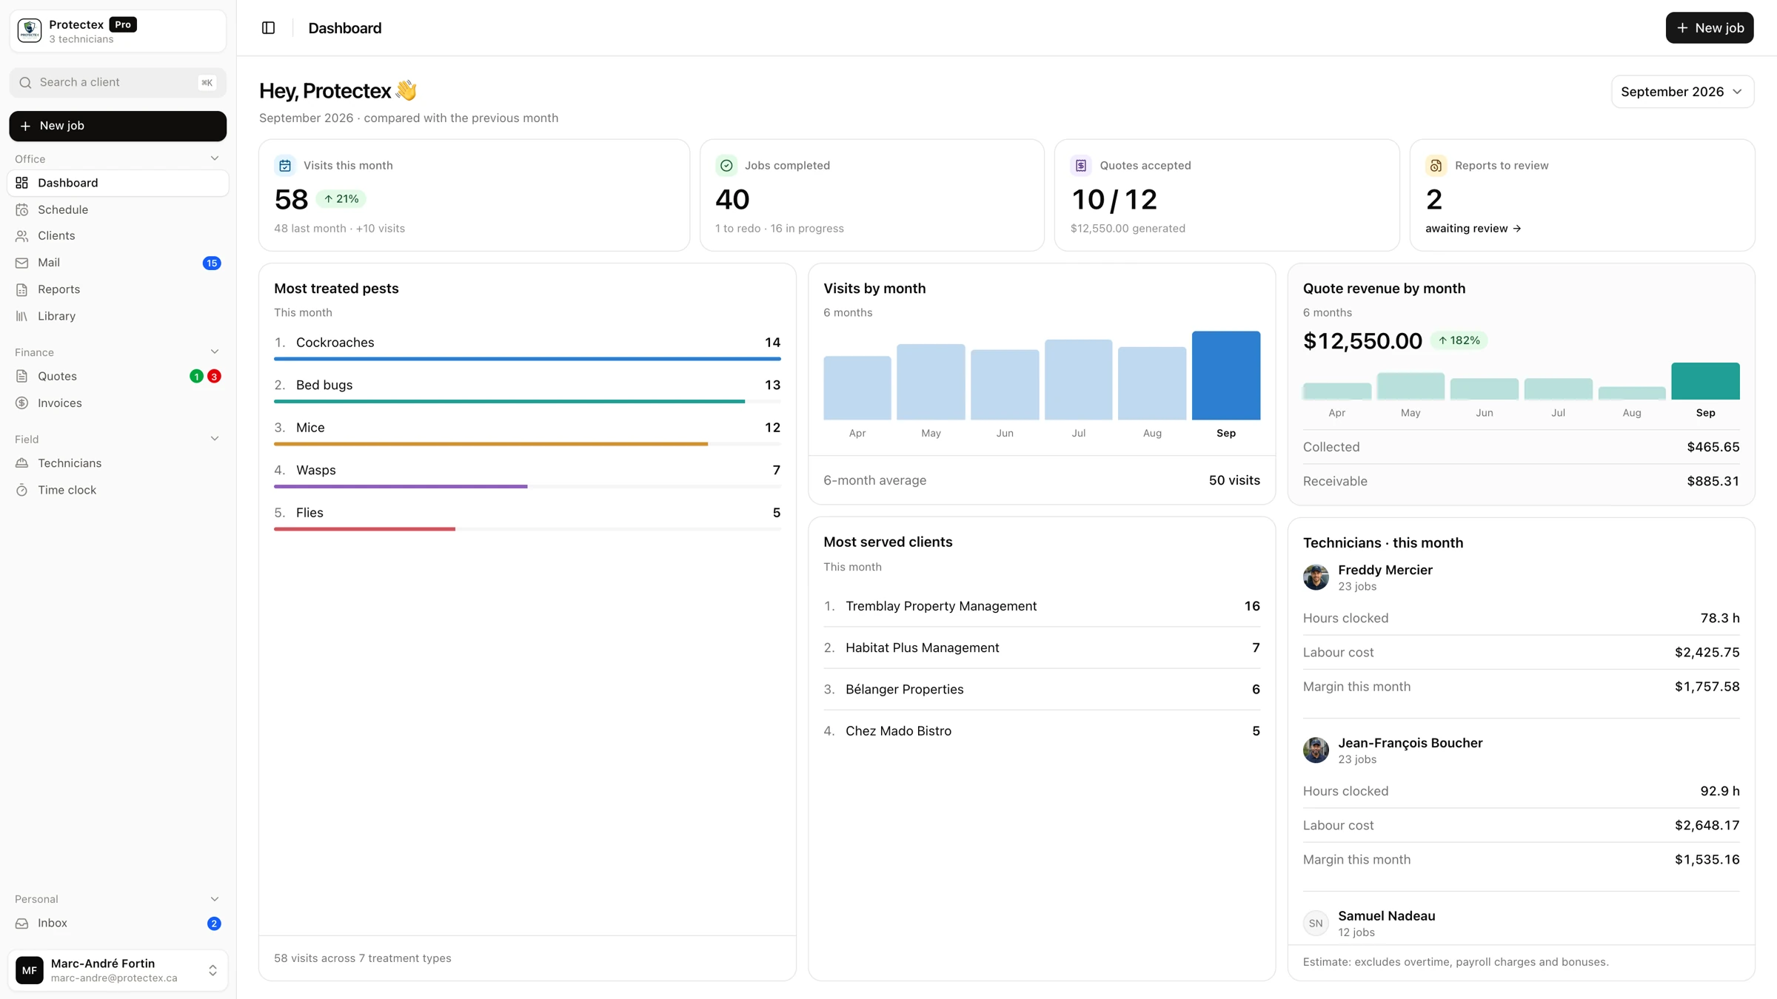Image resolution: width=1777 pixels, height=999 pixels.
Task: Click the sidebar New job button
Action: point(118,127)
